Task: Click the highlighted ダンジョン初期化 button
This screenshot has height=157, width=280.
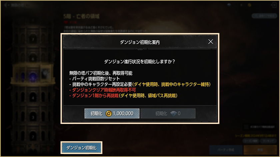Action: [x=81, y=148]
